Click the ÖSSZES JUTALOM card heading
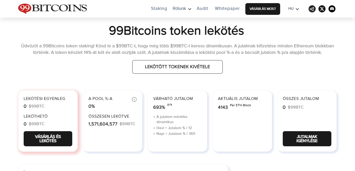Image resolution: width=355 pixels, height=171 pixels. coord(301,99)
